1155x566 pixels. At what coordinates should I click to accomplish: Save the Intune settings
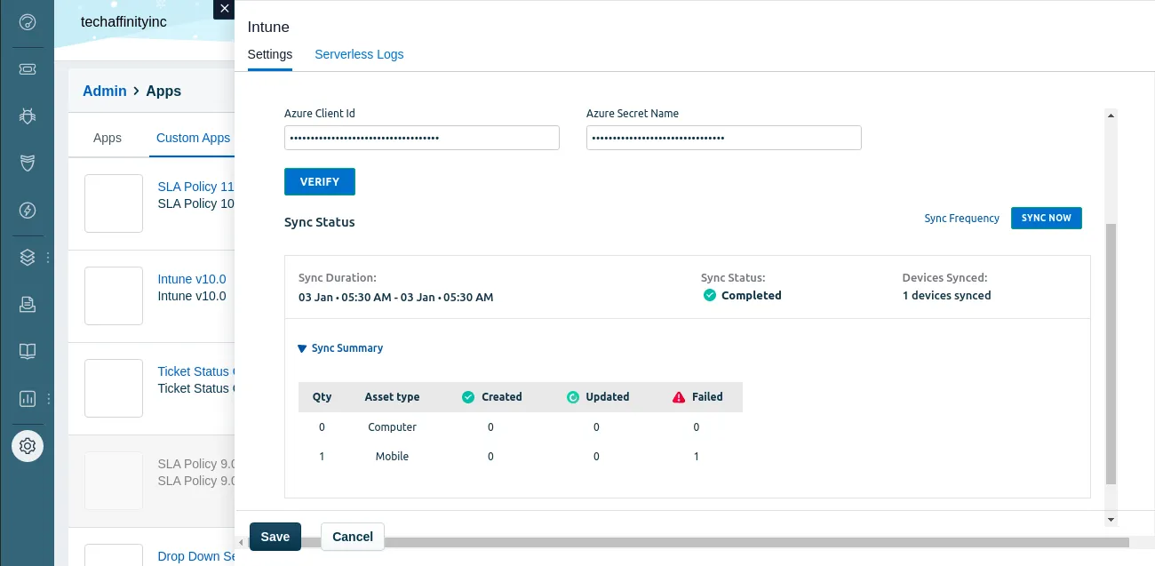[275, 537]
